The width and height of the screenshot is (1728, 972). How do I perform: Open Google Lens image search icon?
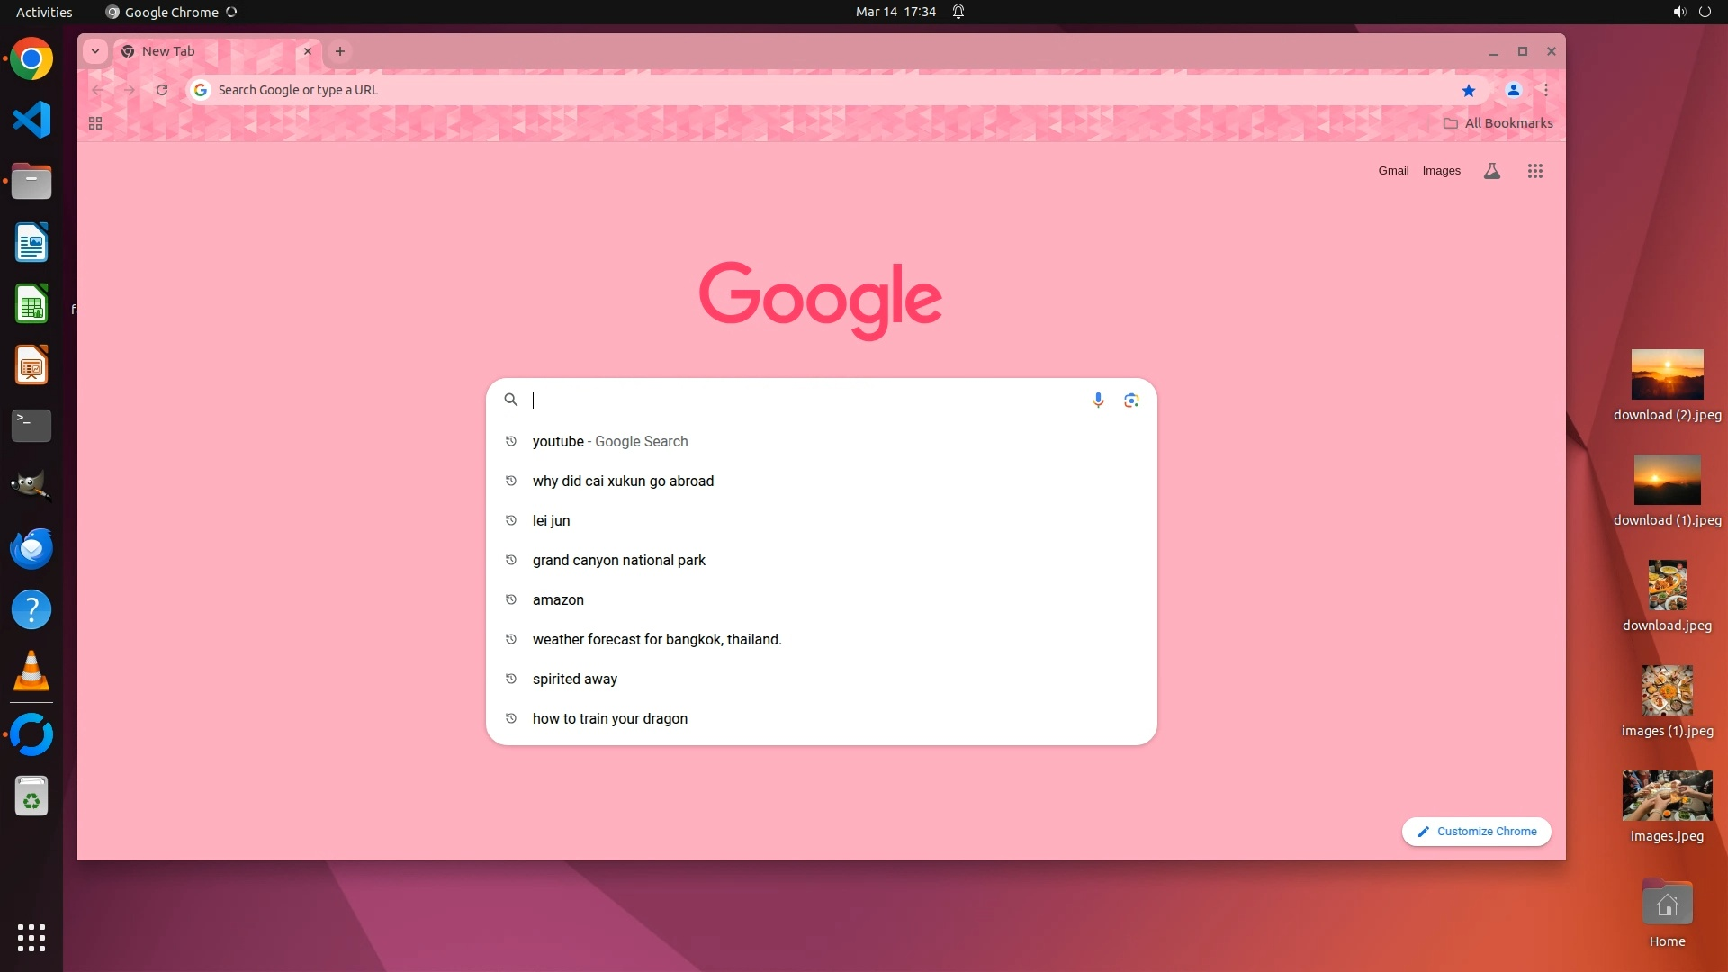[x=1131, y=400]
